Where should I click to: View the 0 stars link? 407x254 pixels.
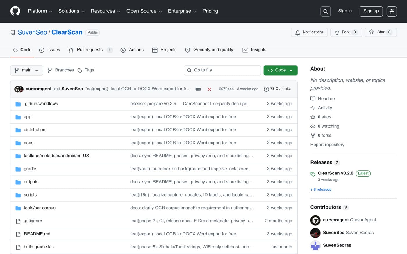tap(321, 117)
